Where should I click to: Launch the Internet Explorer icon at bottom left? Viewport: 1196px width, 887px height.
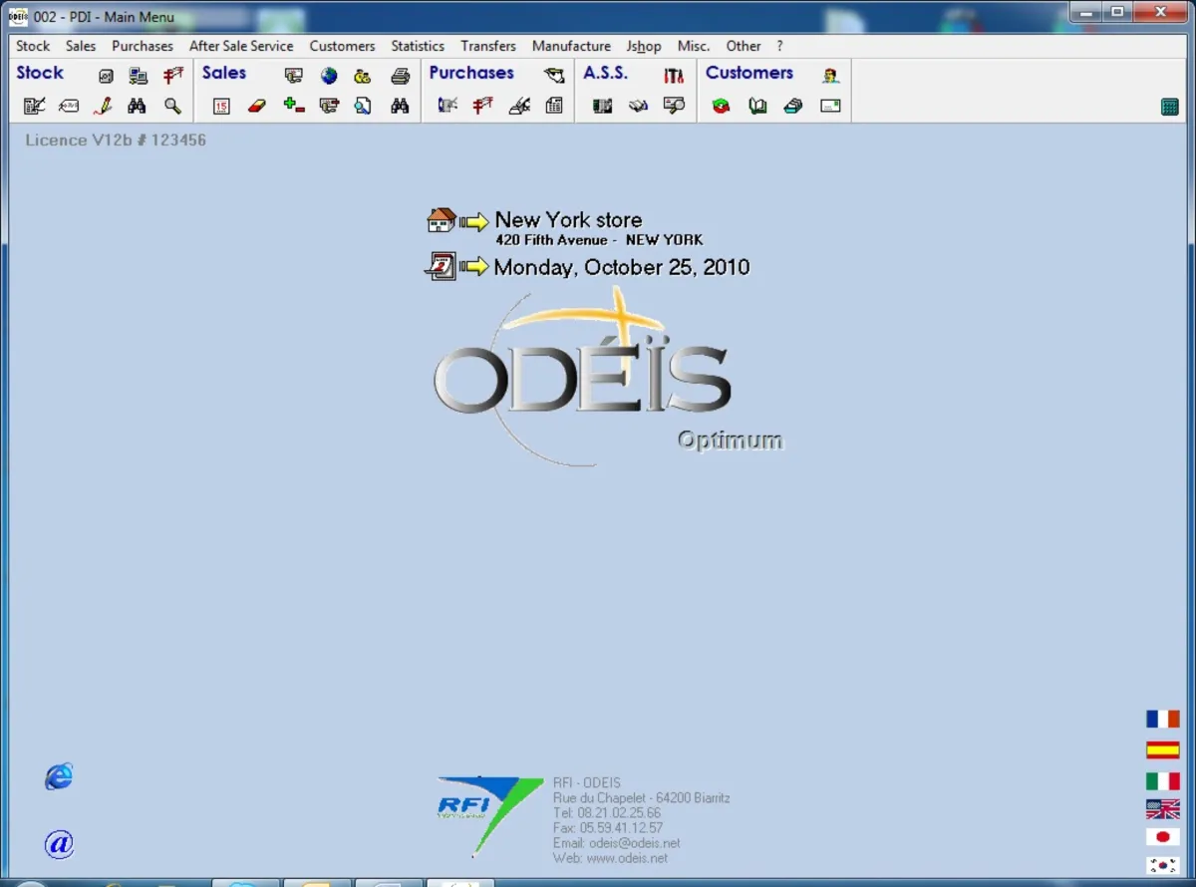[59, 776]
